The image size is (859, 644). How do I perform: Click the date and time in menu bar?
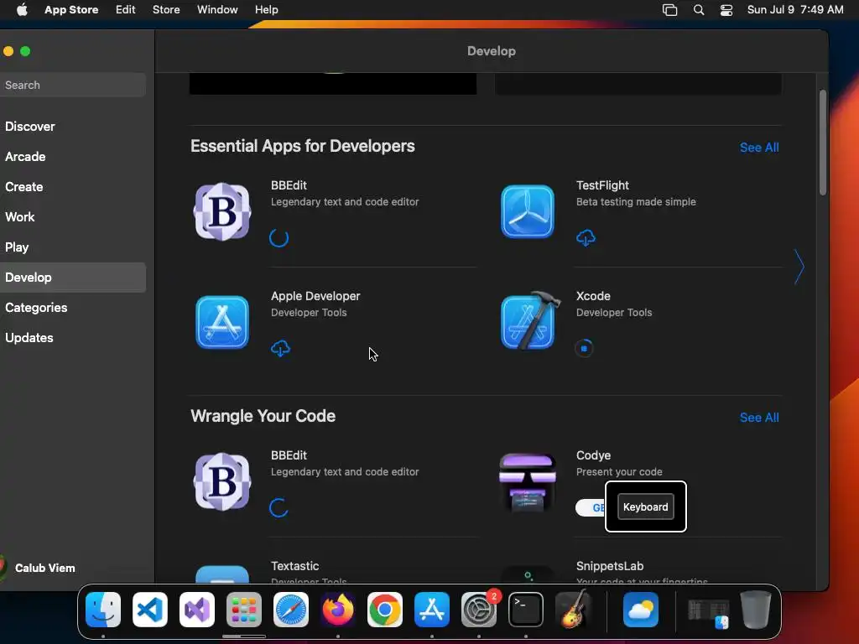point(795,10)
